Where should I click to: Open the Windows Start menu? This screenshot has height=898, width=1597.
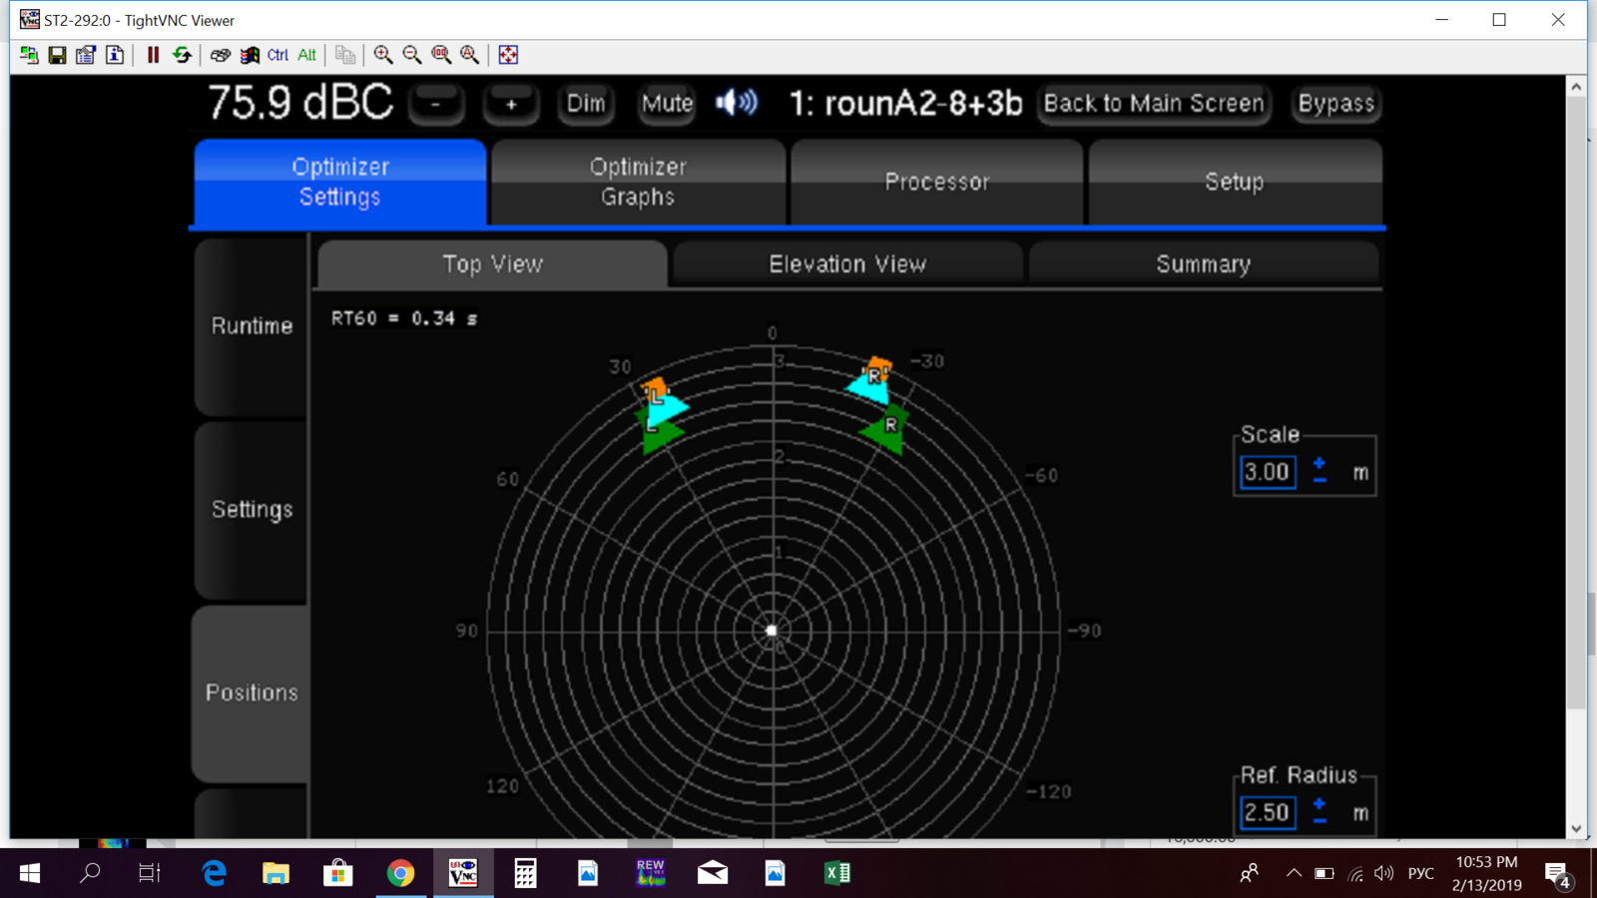tap(30, 873)
